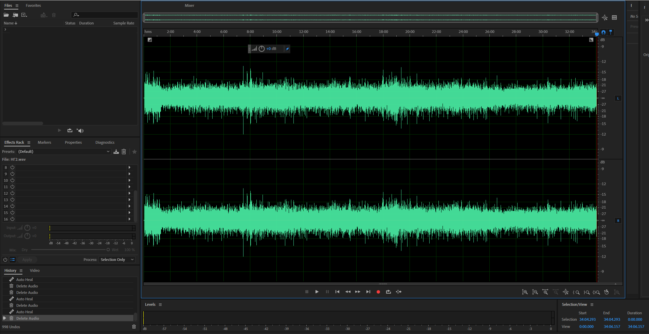Toggle power for effect slot 14
Viewport: 649px width, 334px height.
tap(13, 206)
